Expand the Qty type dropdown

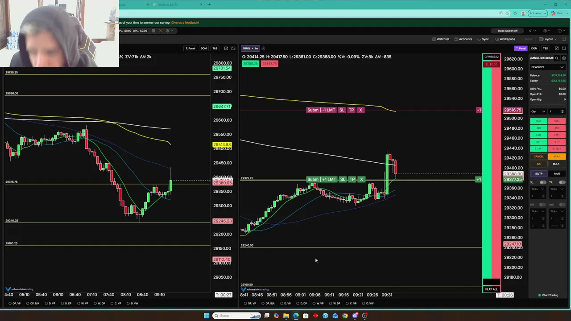point(538,111)
